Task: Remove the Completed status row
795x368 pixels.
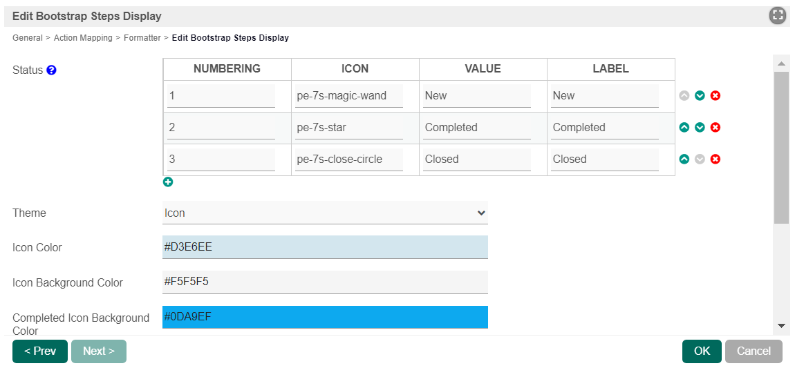Action: pos(715,128)
